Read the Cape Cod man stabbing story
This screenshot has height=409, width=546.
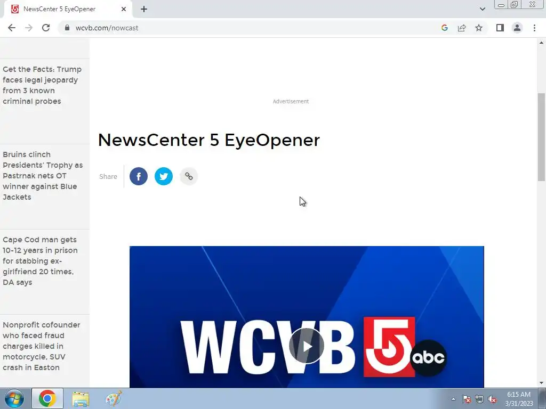[x=40, y=261]
